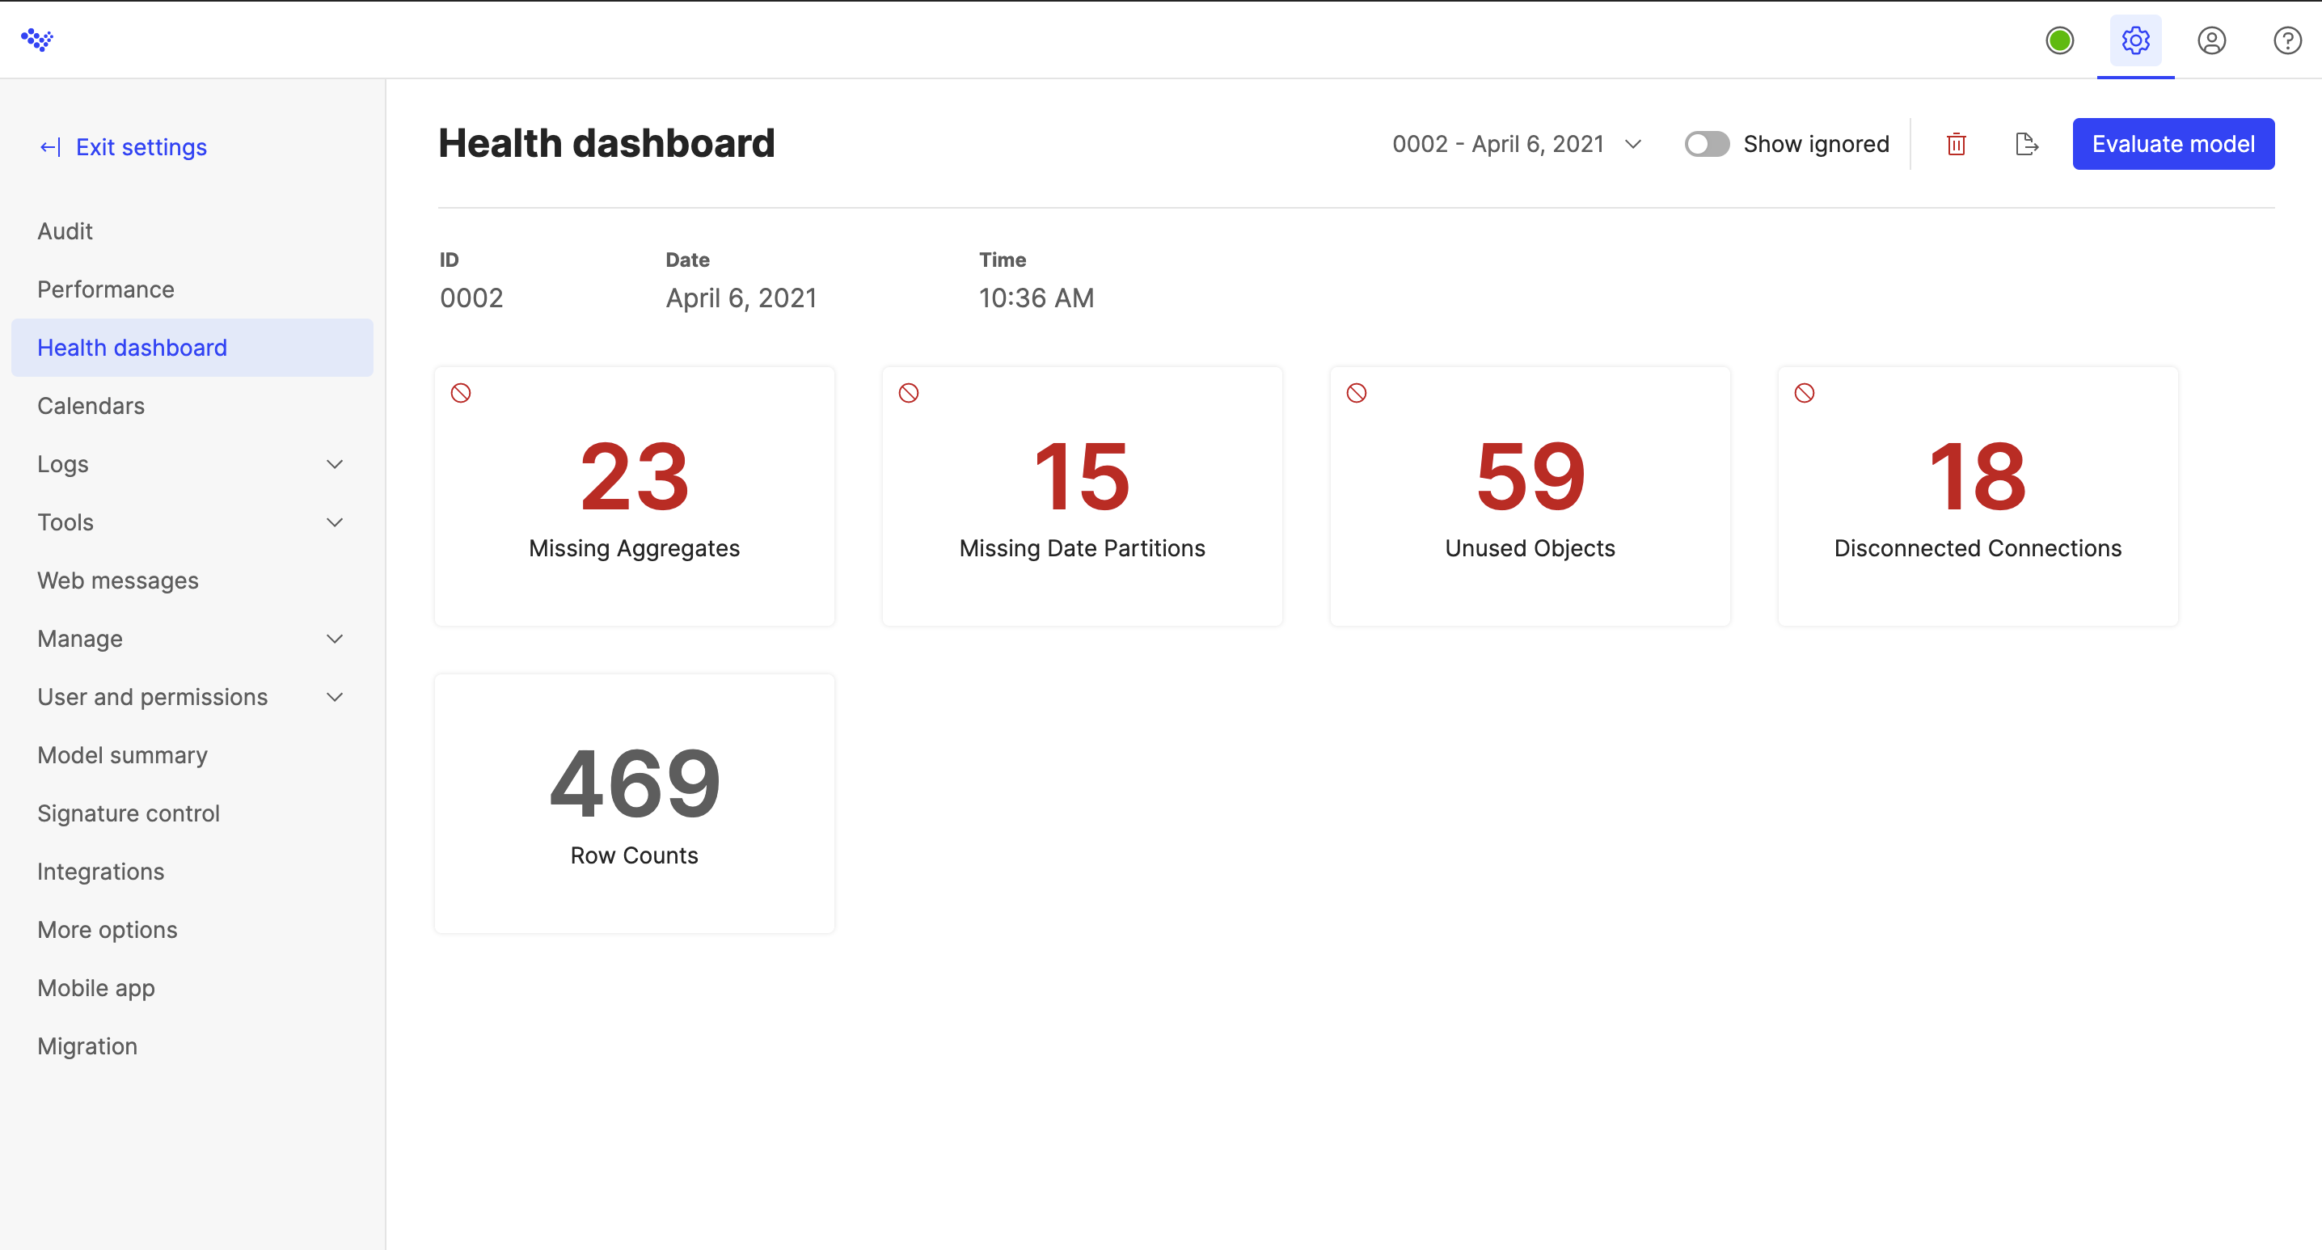Open the settings gear in the top bar
The height and width of the screenshot is (1250, 2322).
[2134, 40]
